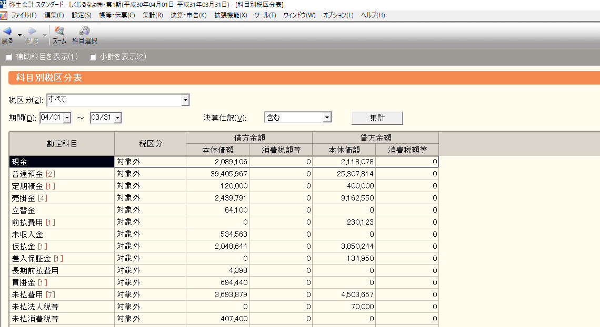Expand the 税区分 dropdown showing すべて
This screenshot has height=327, width=600.
pyautogui.click(x=185, y=100)
